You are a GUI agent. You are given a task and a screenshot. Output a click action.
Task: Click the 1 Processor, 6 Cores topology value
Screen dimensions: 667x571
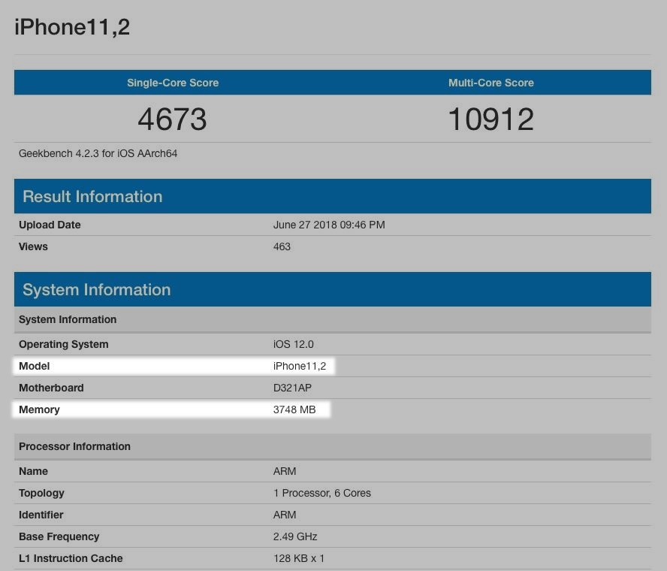(321, 493)
